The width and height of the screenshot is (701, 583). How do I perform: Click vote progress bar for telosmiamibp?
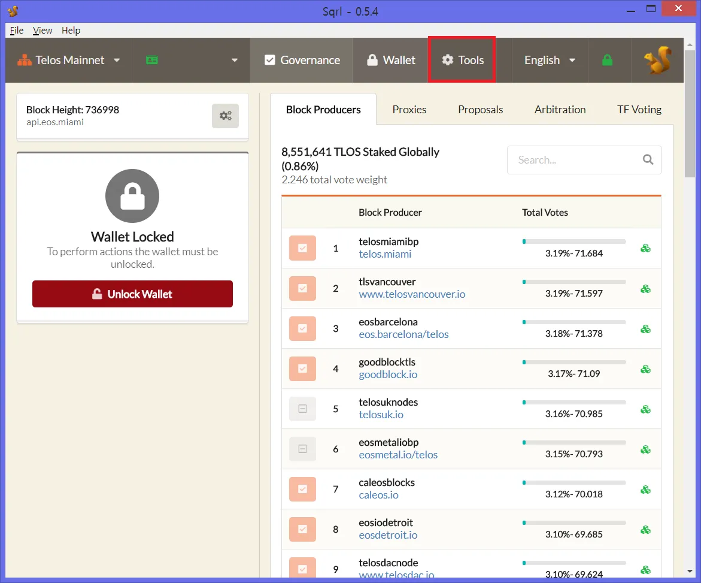tap(574, 241)
